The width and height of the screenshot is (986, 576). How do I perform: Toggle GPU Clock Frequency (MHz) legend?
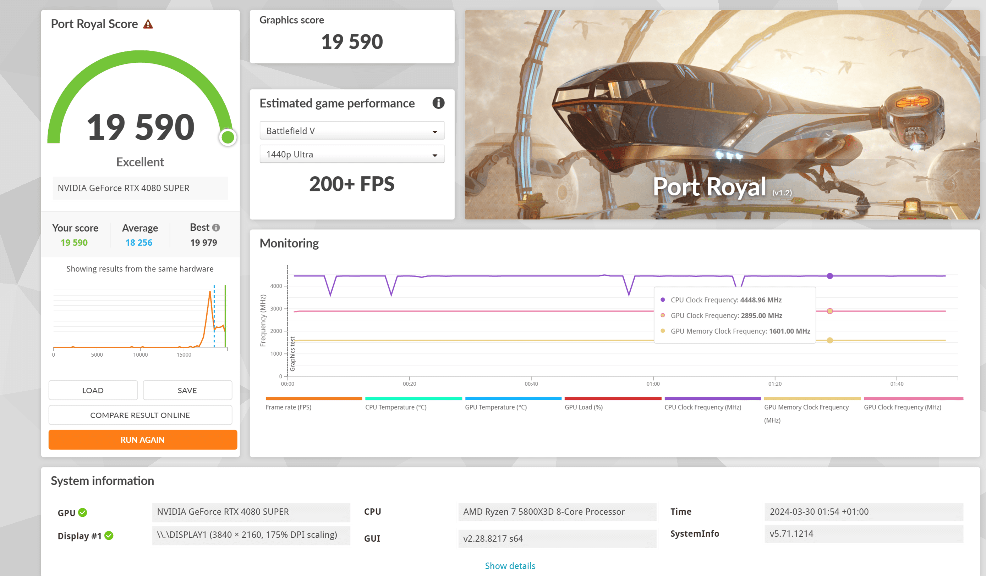coord(902,407)
